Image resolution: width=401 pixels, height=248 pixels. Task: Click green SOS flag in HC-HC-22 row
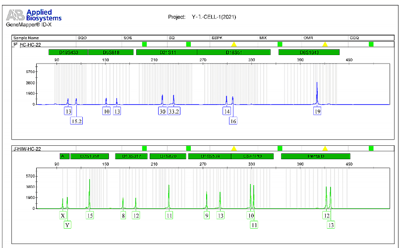tap(144, 45)
